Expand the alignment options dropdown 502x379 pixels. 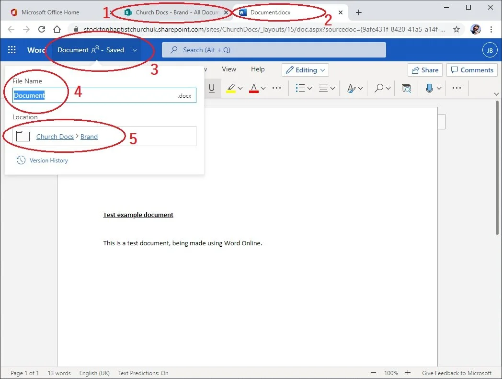pyautogui.click(x=332, y=89)
